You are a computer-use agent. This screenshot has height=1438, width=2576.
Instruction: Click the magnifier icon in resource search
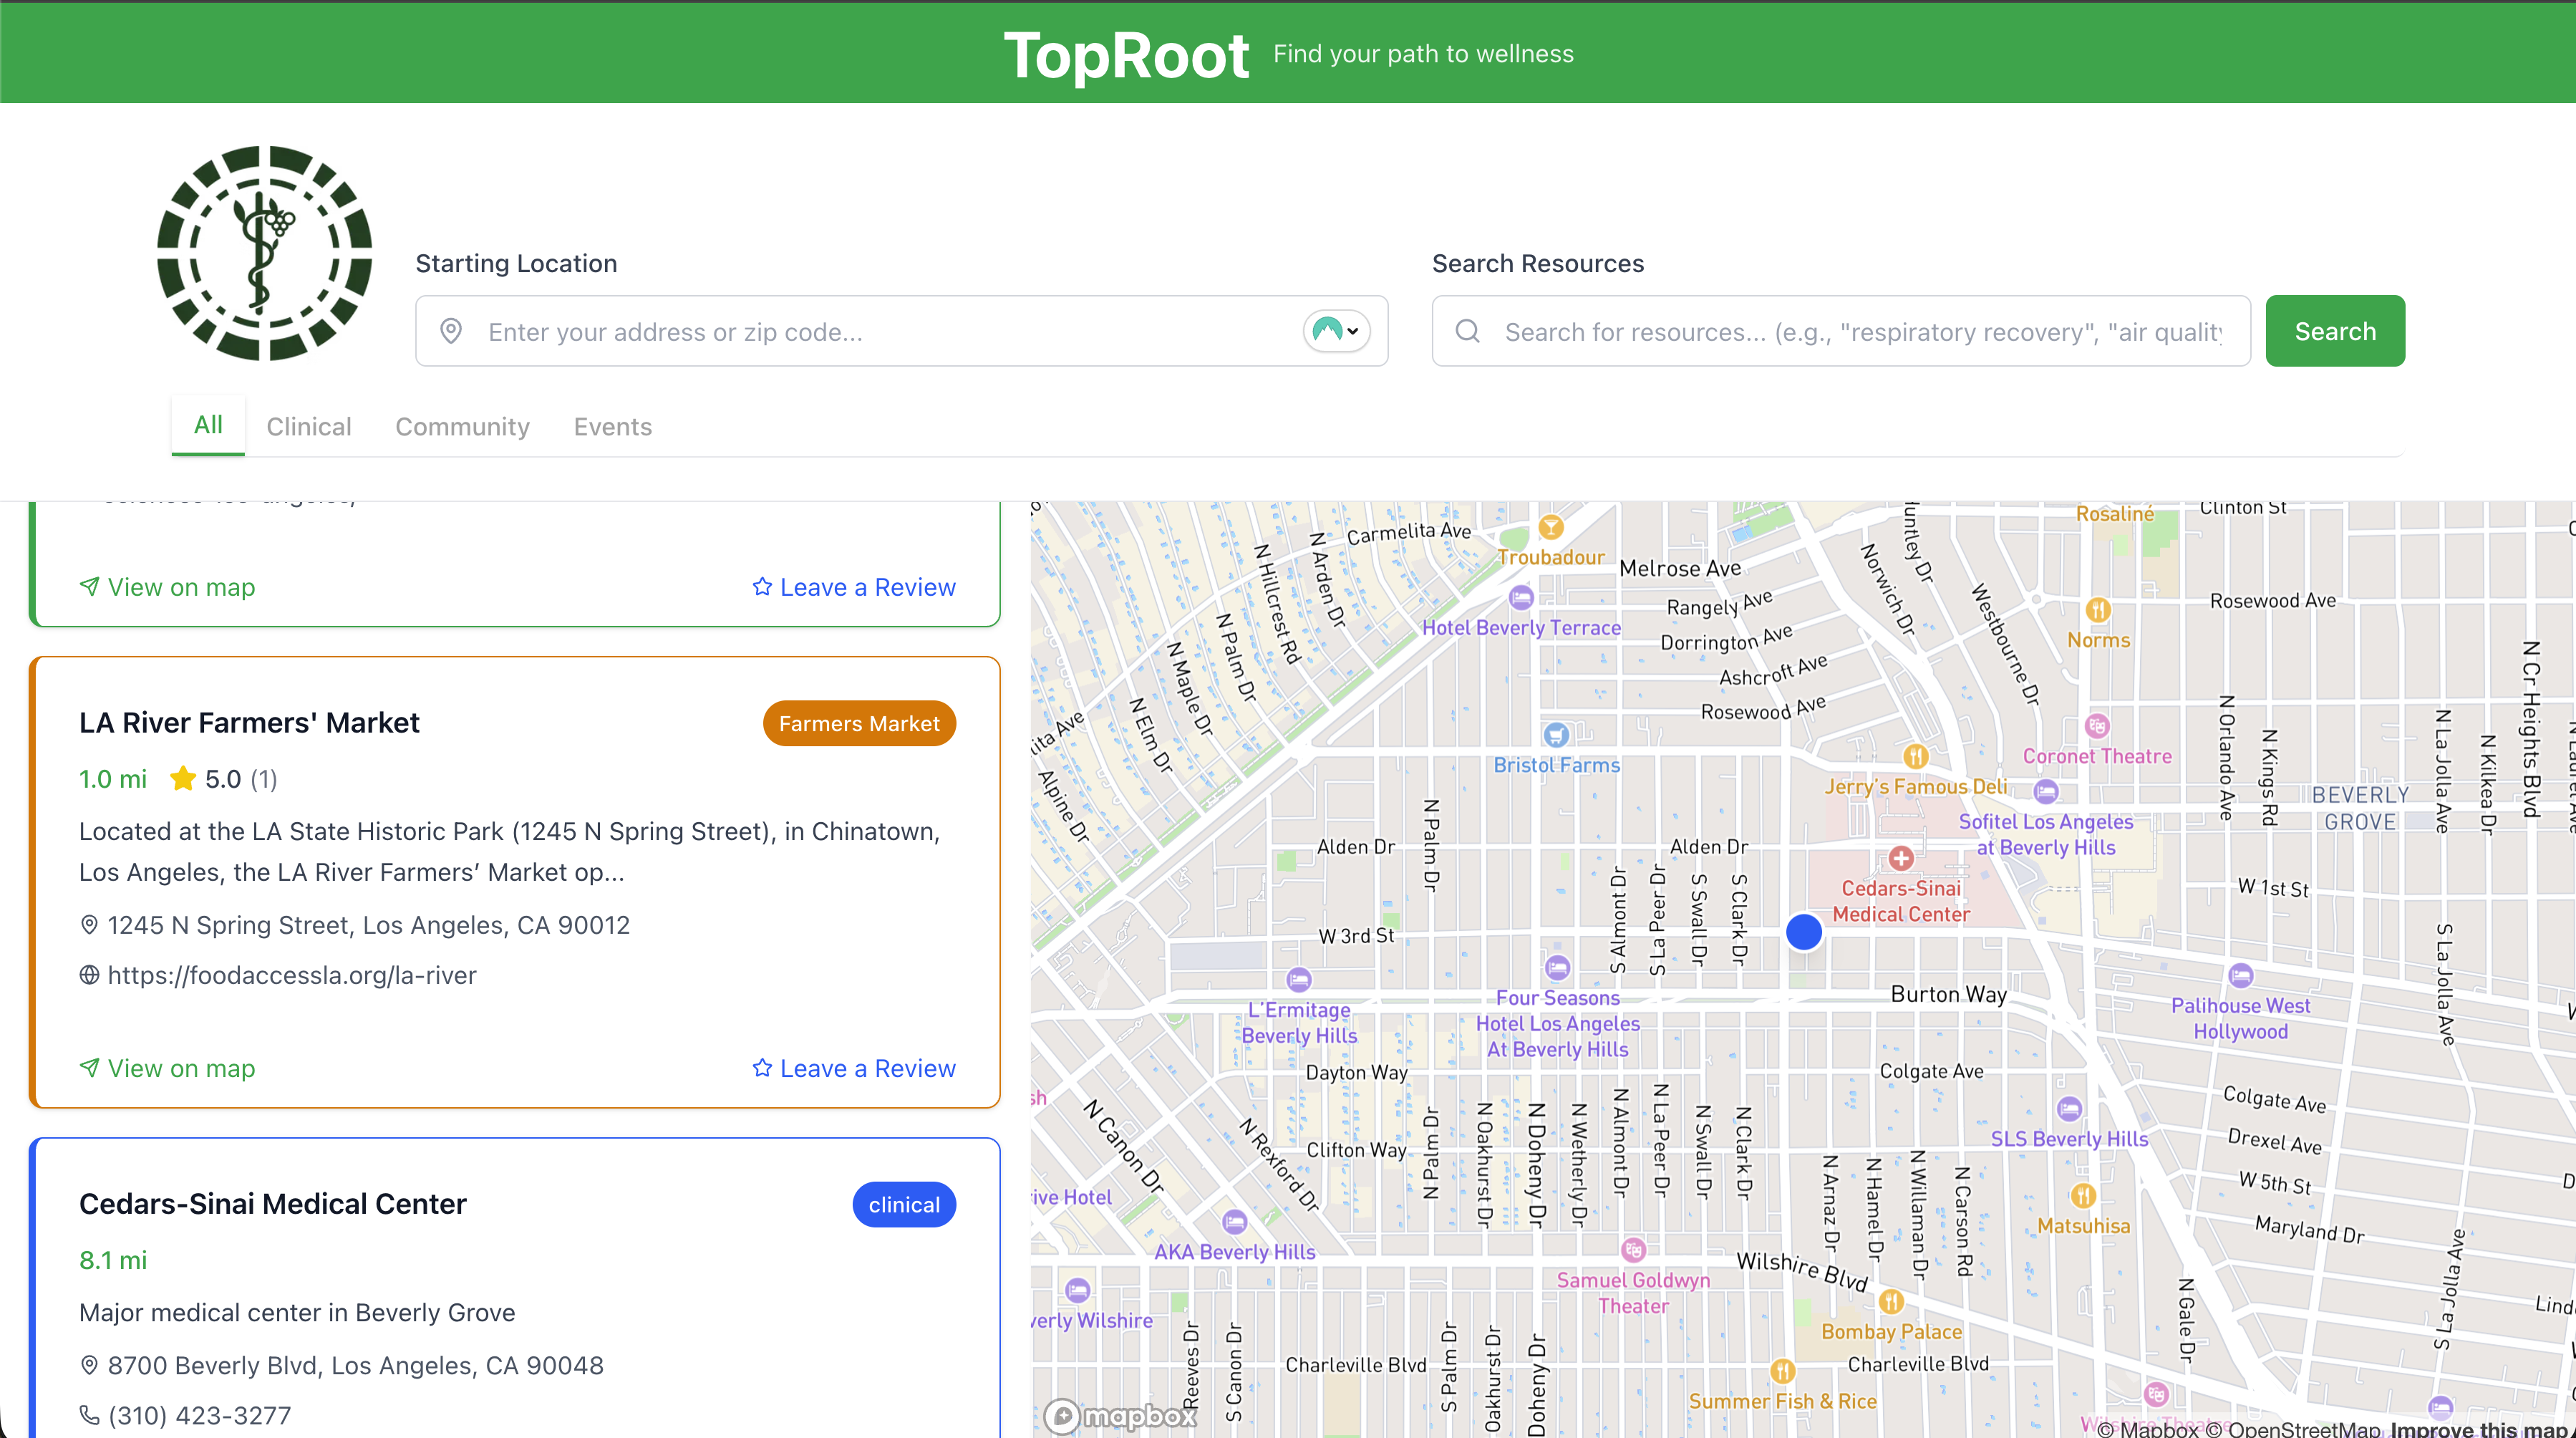pos(1467,331)
